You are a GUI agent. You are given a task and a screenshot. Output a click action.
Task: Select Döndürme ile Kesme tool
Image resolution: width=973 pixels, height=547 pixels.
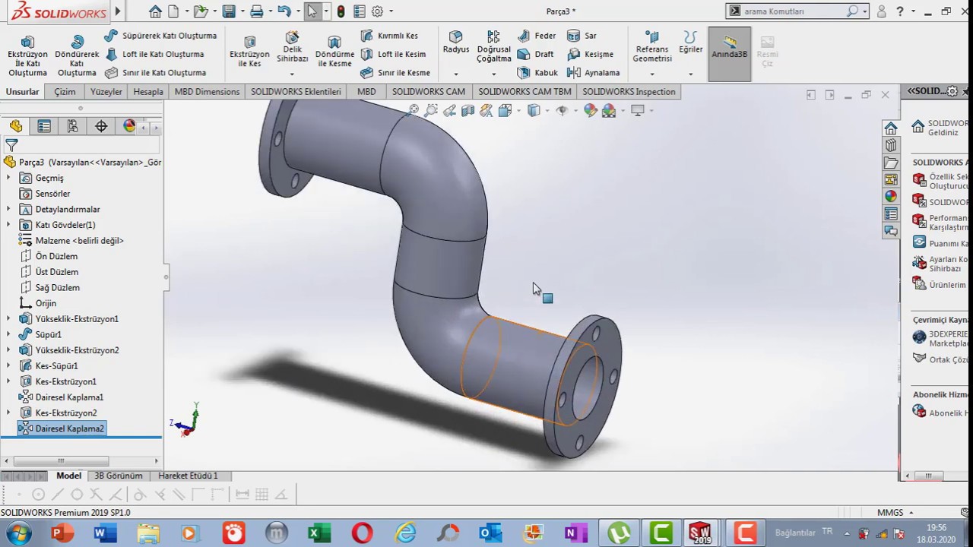tap(334, 51)
